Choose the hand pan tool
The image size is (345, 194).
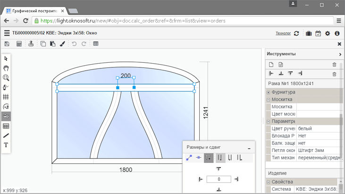(x=6, y=68)
